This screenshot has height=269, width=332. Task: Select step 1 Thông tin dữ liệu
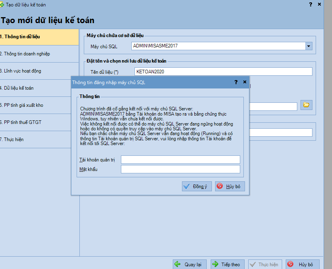tap(39, 37)
